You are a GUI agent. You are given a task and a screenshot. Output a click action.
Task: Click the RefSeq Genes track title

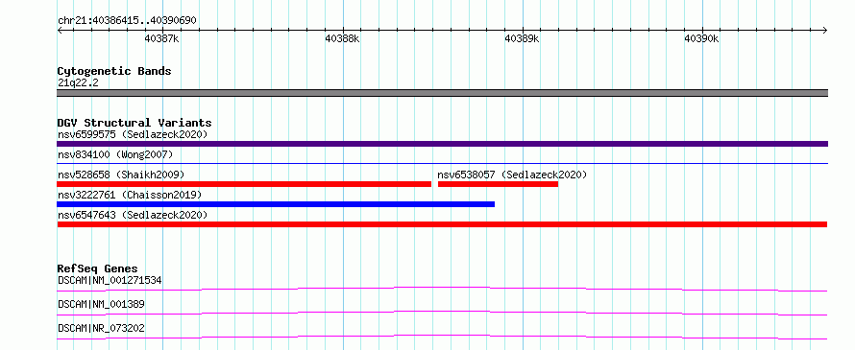97,268
